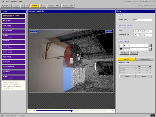Open the Help menu

coord(21,2)
